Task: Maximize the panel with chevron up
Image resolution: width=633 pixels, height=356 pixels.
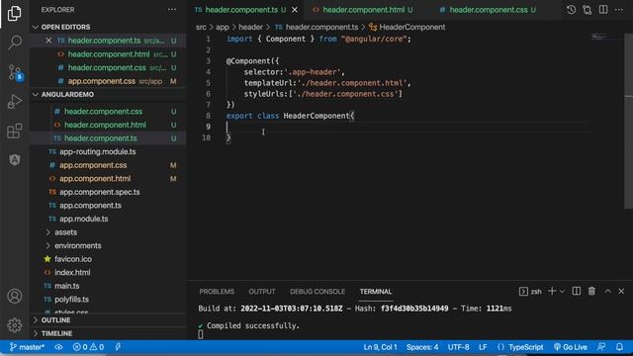Action: 607,291
